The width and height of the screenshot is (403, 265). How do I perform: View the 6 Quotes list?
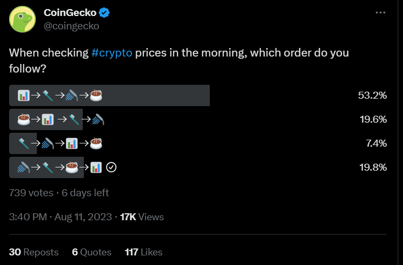point(91,252)
